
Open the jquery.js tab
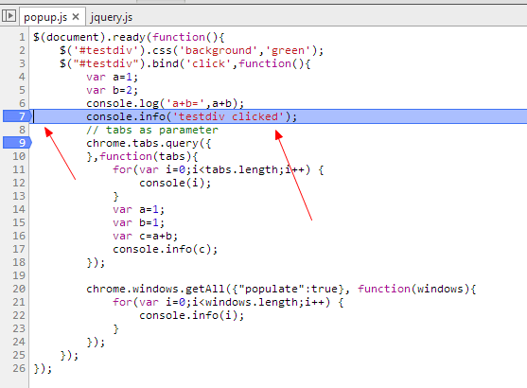(112, 17)
